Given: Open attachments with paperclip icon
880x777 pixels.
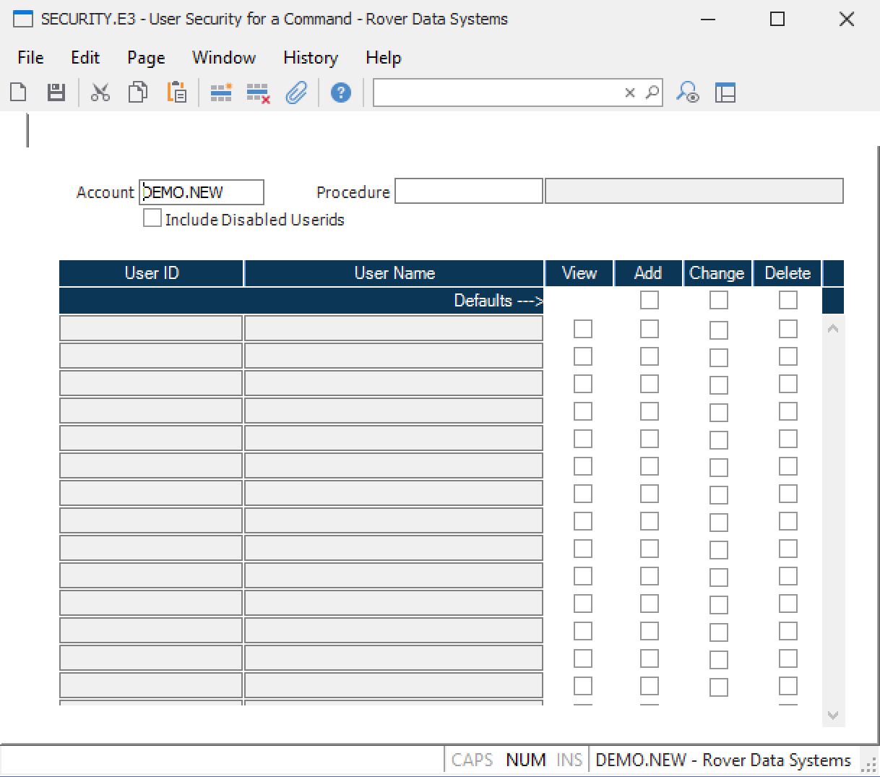Looking at the screenshot, I should (296, 93).
